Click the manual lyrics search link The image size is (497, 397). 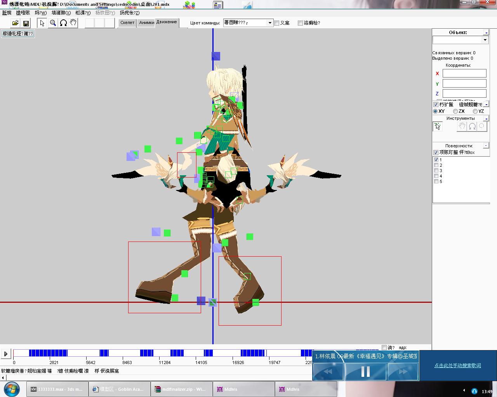tap(457, 366)
